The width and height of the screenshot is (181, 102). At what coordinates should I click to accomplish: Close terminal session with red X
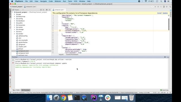coord(13,63)
